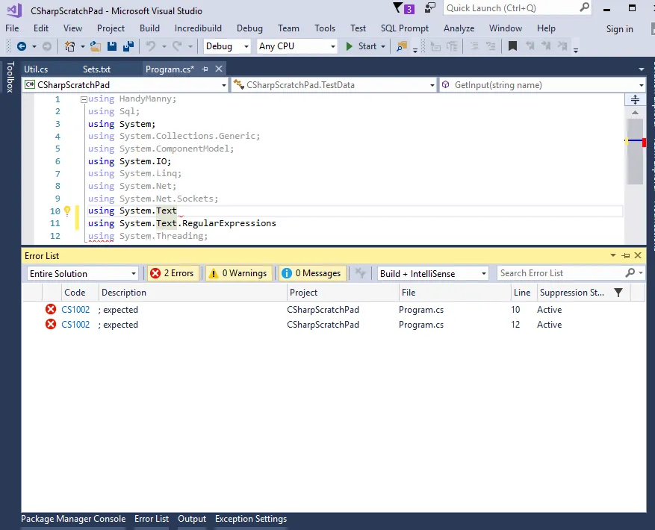Click the Error List column filter funnel icon

point(618,293)
